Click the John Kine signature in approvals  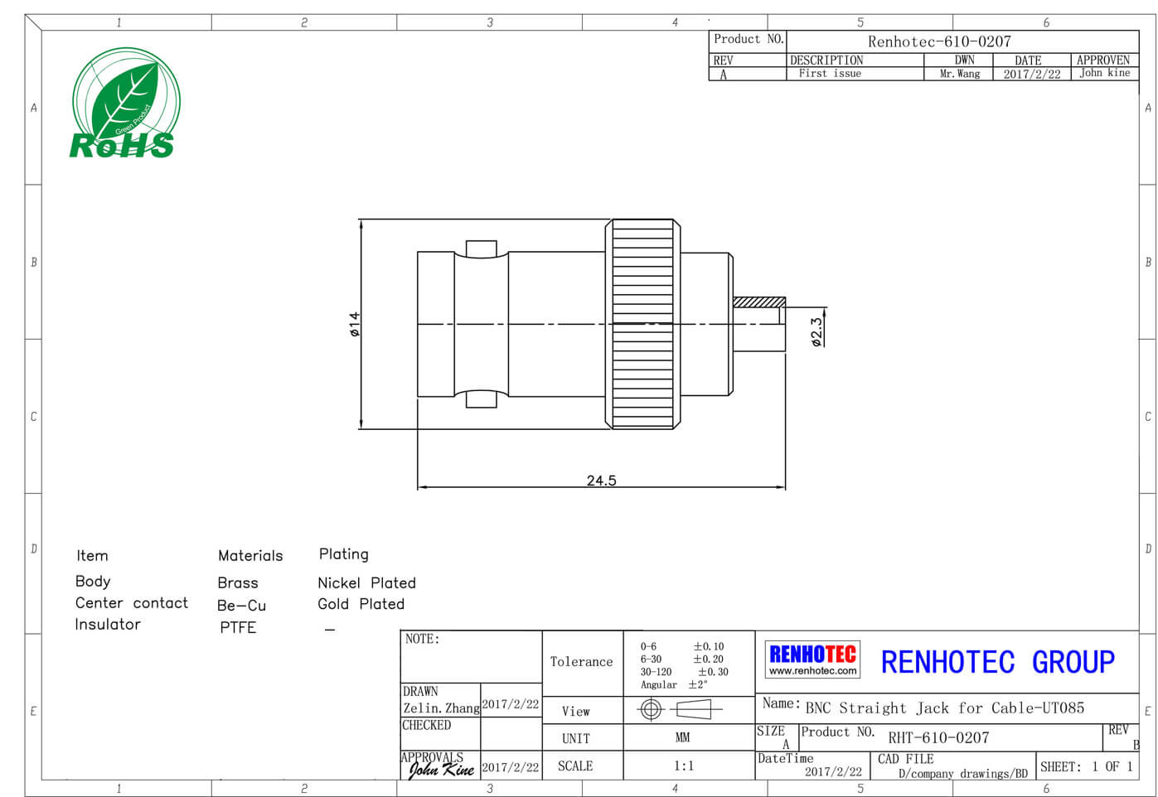point(440,770)
